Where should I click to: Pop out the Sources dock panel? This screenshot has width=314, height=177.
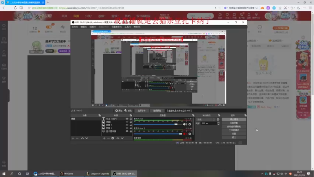131,115
